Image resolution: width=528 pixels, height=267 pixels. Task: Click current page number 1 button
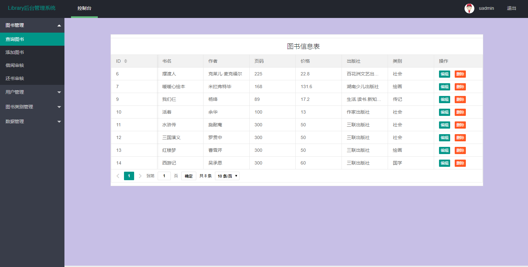[x=129, y=176]
